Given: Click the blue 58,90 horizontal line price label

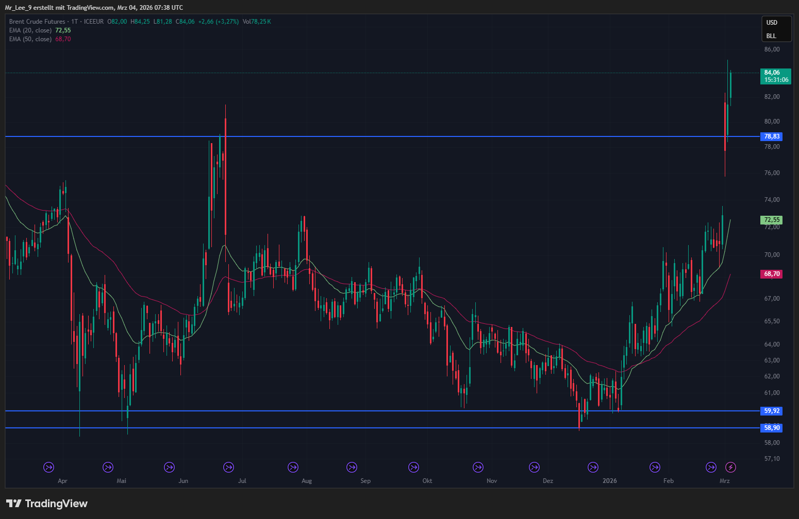Looking at the screenshot, I should 771,428.
